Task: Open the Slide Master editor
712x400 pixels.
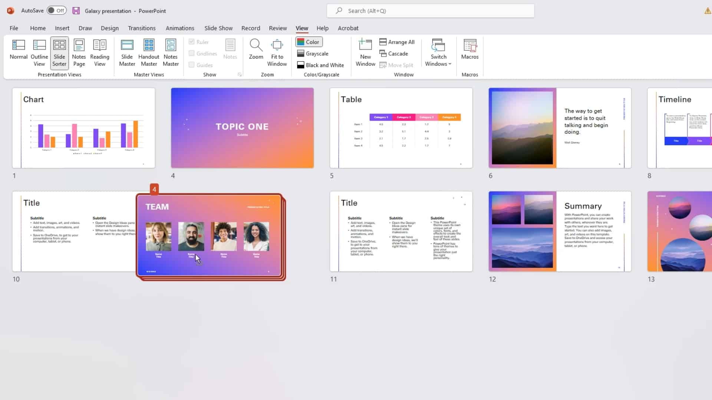Action: click(x=127, y=52)
